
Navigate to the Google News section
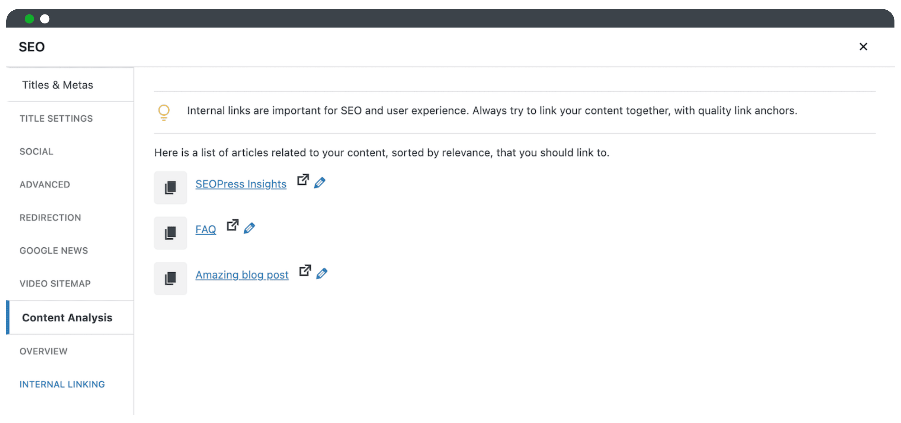pos(53,250)
